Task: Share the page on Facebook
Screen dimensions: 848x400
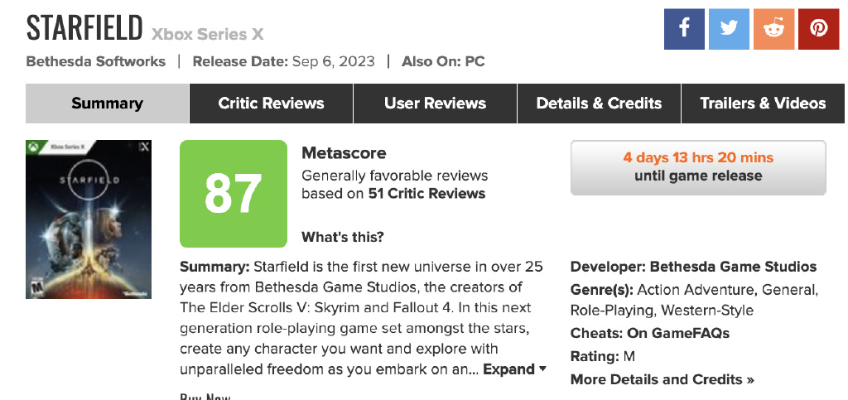Action: click(684, 29)
